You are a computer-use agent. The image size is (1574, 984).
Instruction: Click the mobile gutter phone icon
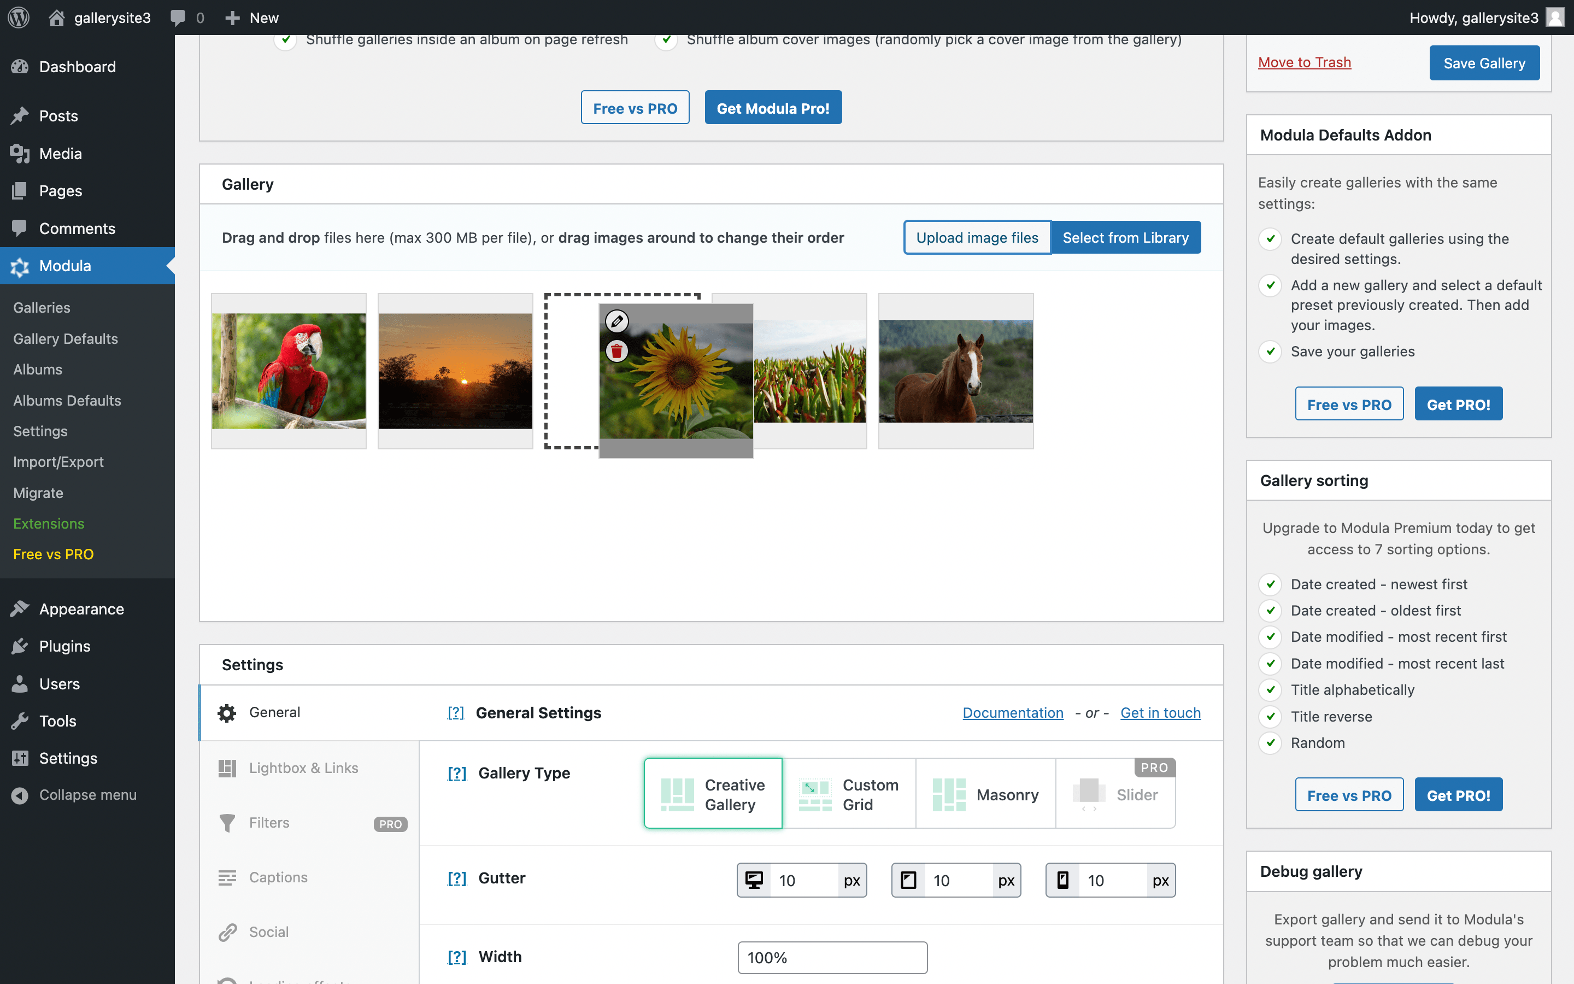tap(1063, 881)
